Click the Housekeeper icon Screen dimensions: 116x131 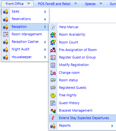click(x=6, y=57)
